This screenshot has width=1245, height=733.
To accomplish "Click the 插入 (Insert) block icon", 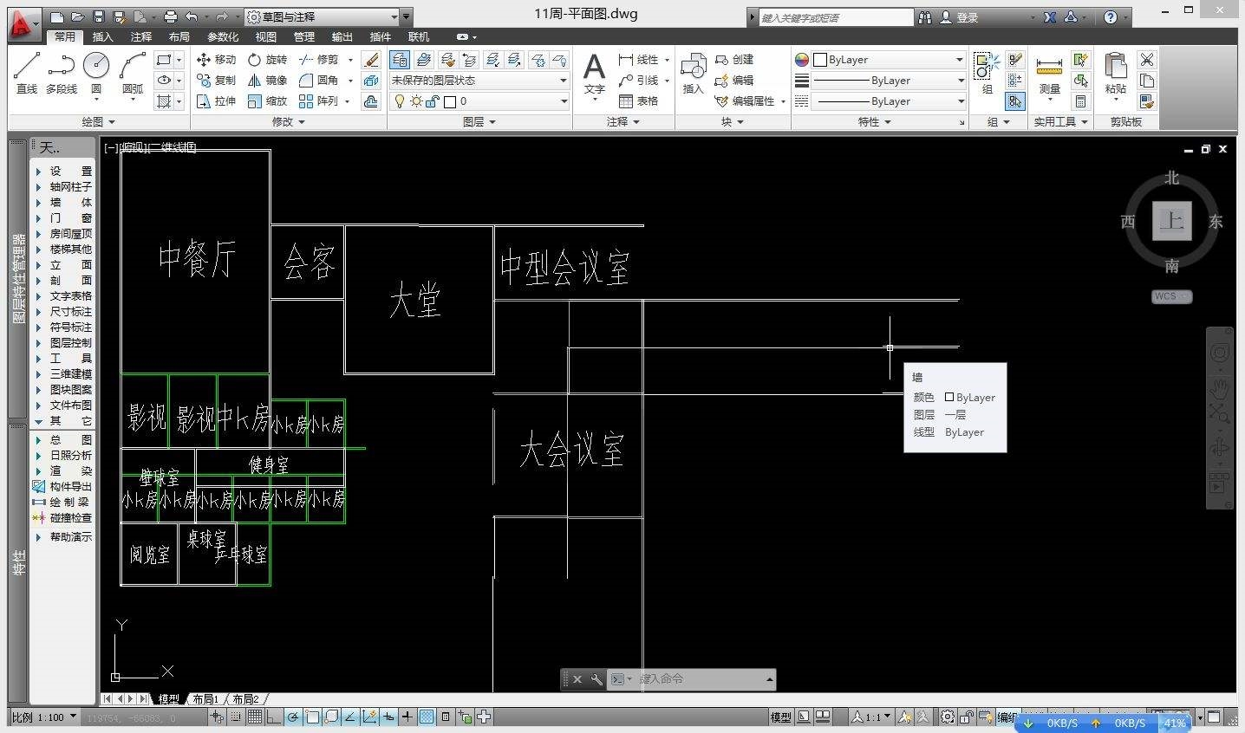I will pos(693,73).
